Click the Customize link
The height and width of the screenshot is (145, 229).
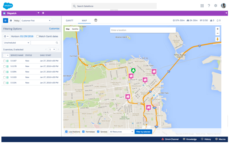(x=54, y=28)
